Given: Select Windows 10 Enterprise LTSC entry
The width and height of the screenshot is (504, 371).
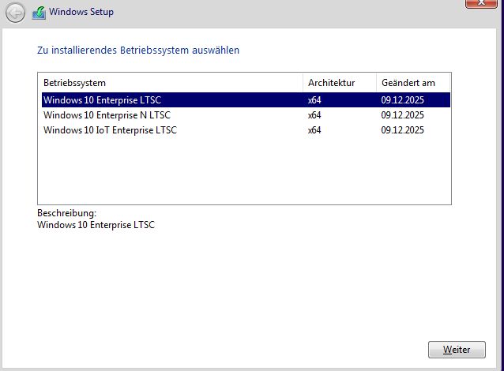Looking at the screenshot, I should [x=246, y=100].
